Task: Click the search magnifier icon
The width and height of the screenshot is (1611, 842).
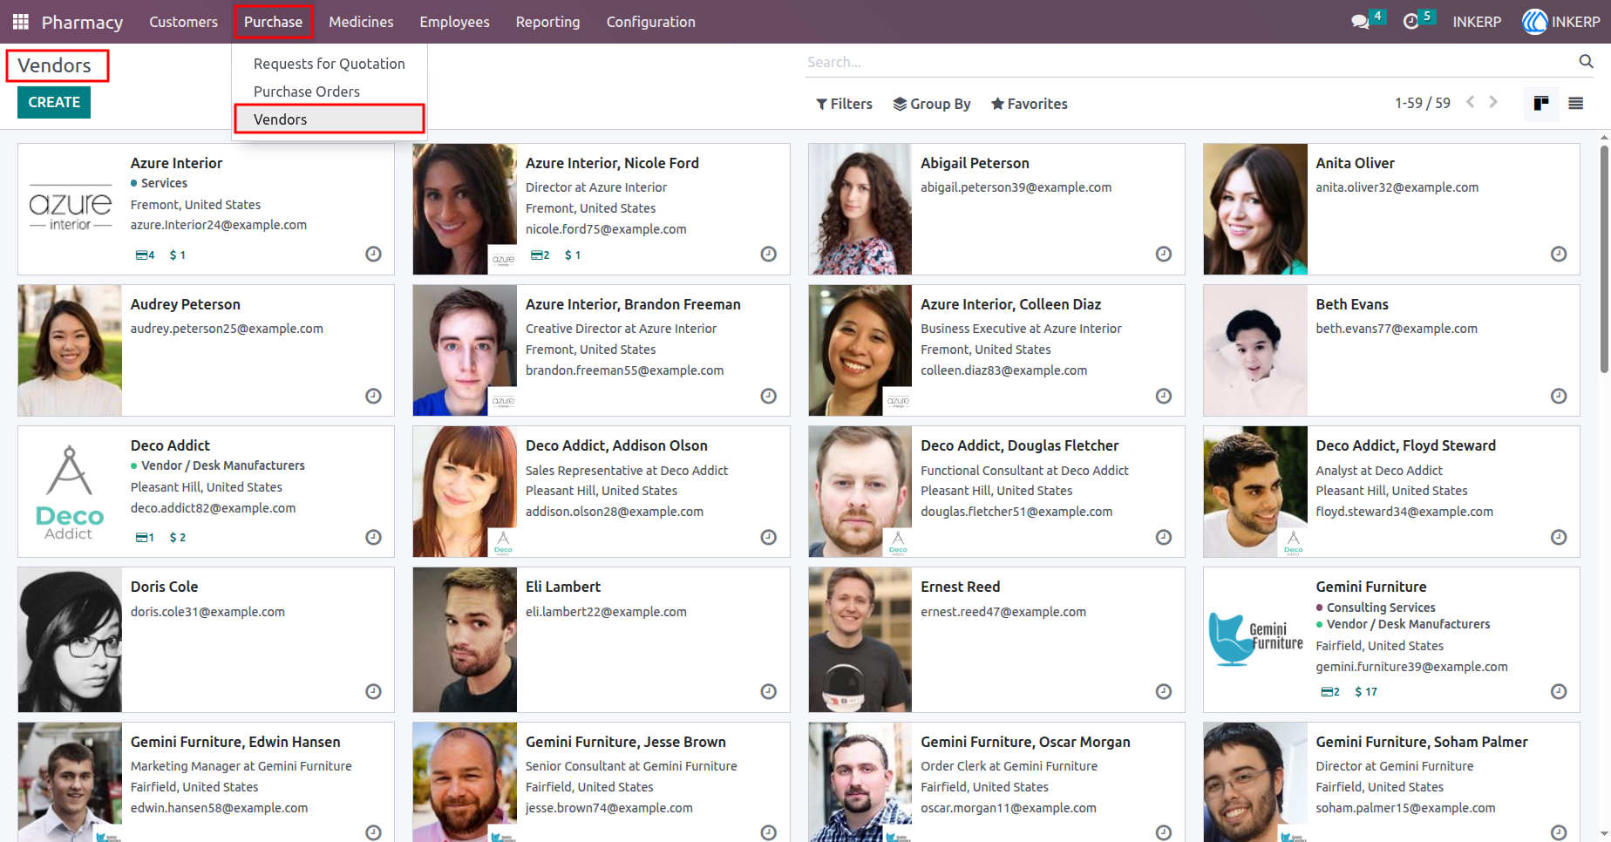Action: tap(1586, 61)
